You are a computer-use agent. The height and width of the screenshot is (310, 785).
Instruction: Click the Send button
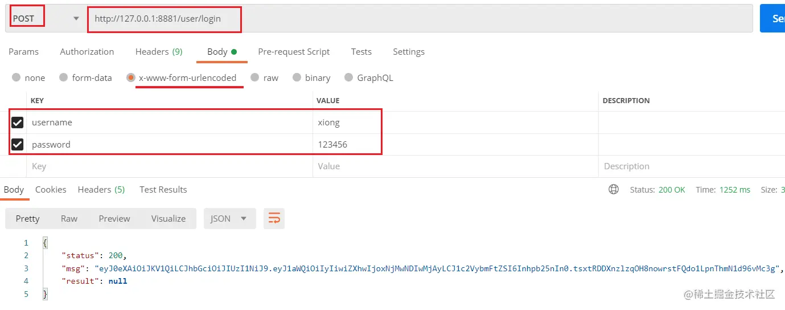(772, 18)
